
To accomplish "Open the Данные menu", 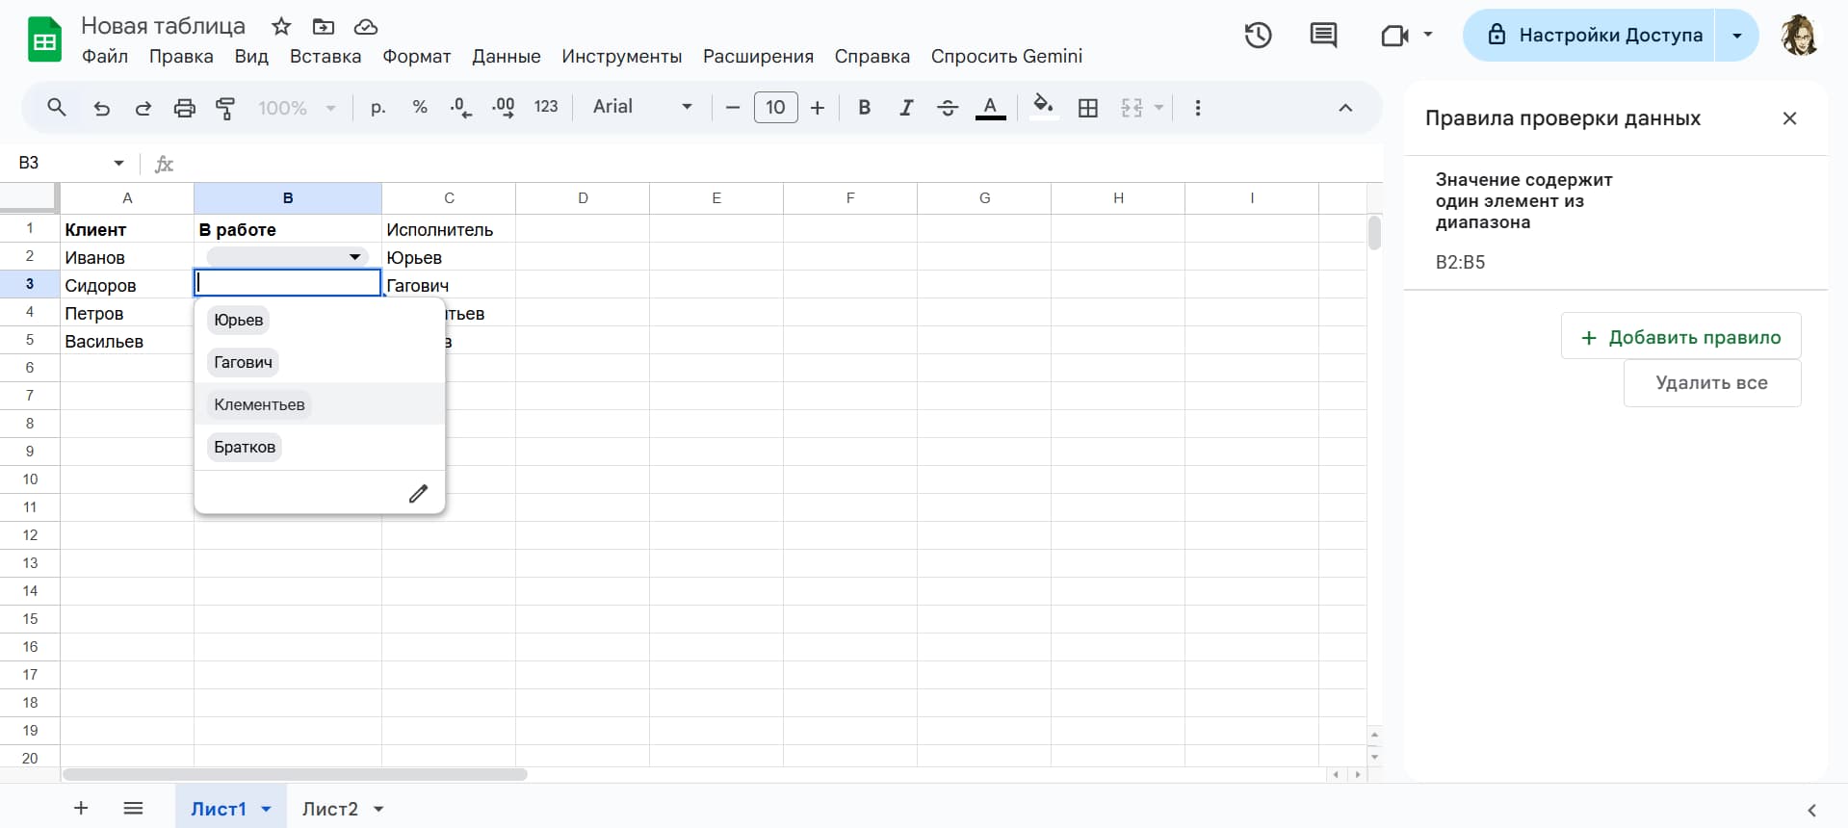I will [506, 57].
